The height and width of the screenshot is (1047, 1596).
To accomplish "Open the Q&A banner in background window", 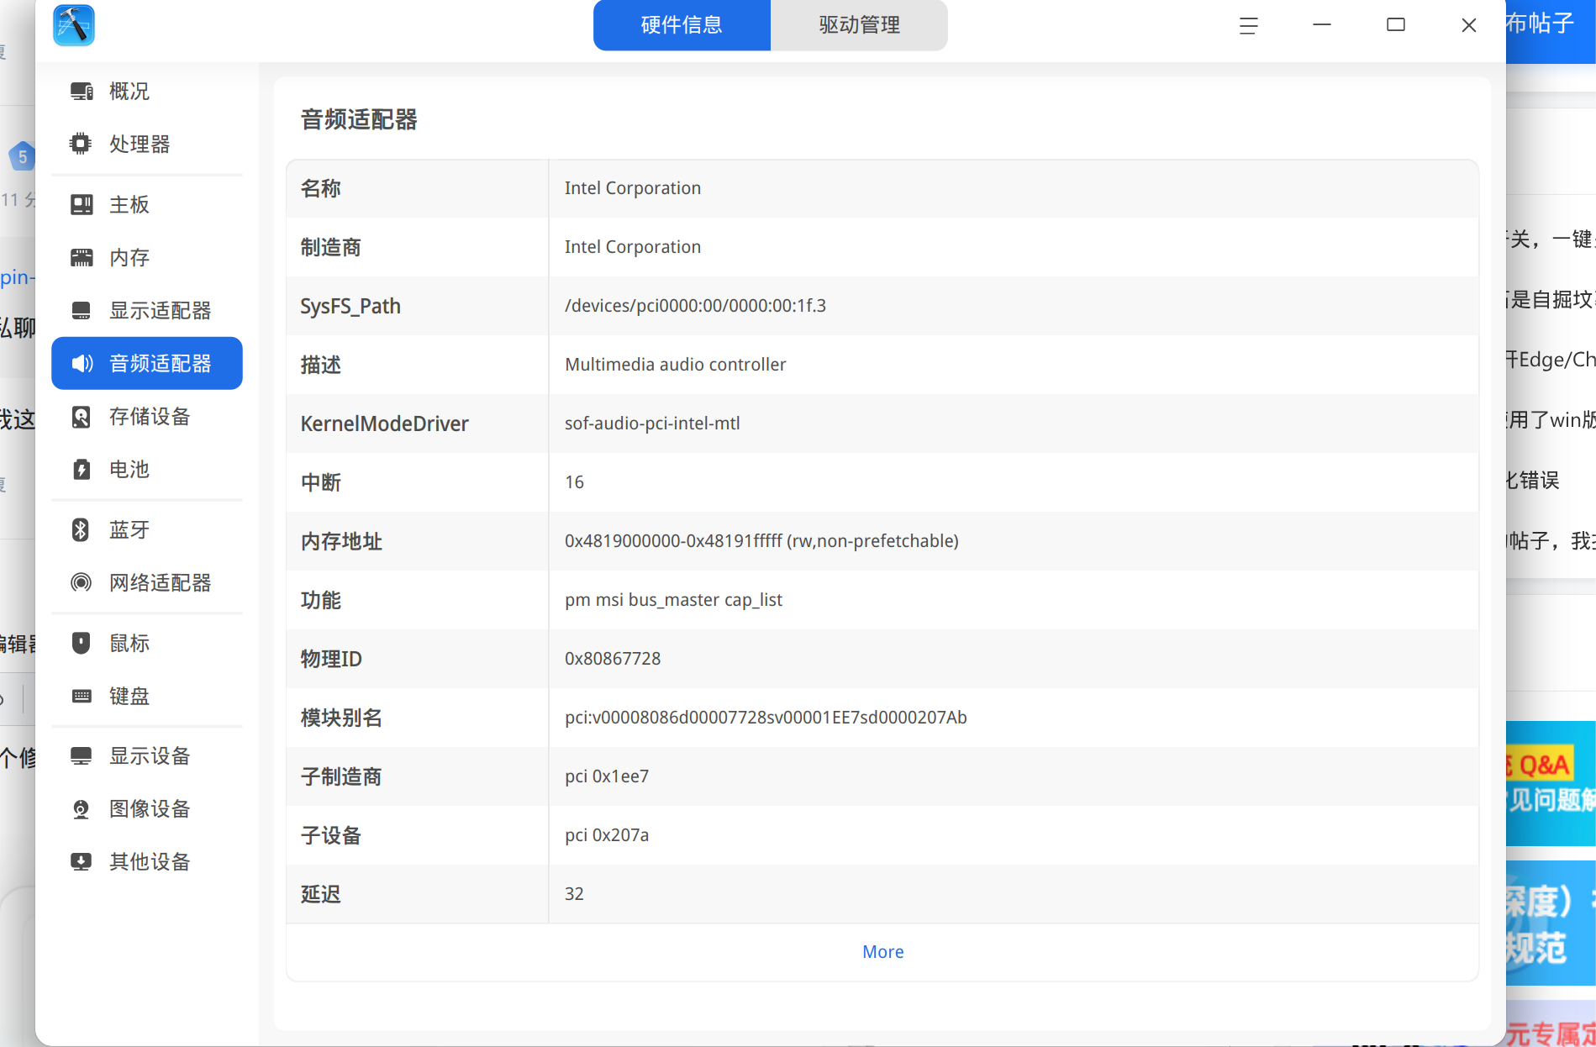I will [x=1551, y=783].
